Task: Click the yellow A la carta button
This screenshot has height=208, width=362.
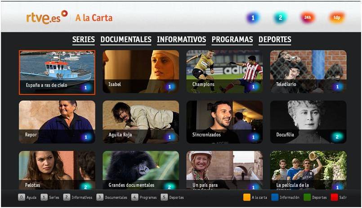Action: click(x=247, y=197)
